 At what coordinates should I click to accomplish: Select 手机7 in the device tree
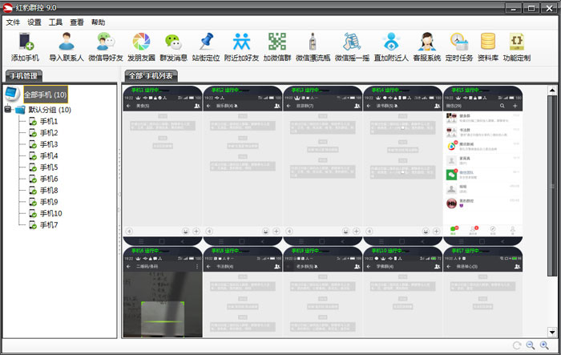[49, 224]
